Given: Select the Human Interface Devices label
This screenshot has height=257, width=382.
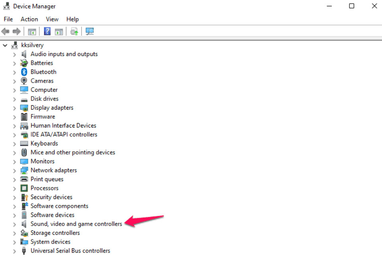Looking at the screenshot, I should (x=63, y=126).
